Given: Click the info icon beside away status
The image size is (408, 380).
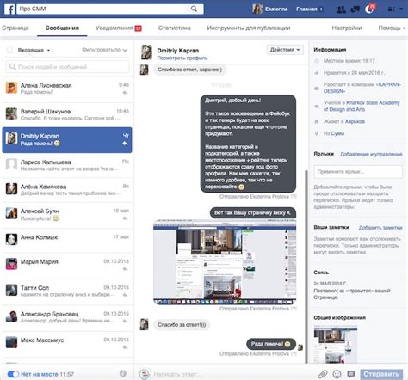Looking at the screenshot, I should click(x=123, y=373).
